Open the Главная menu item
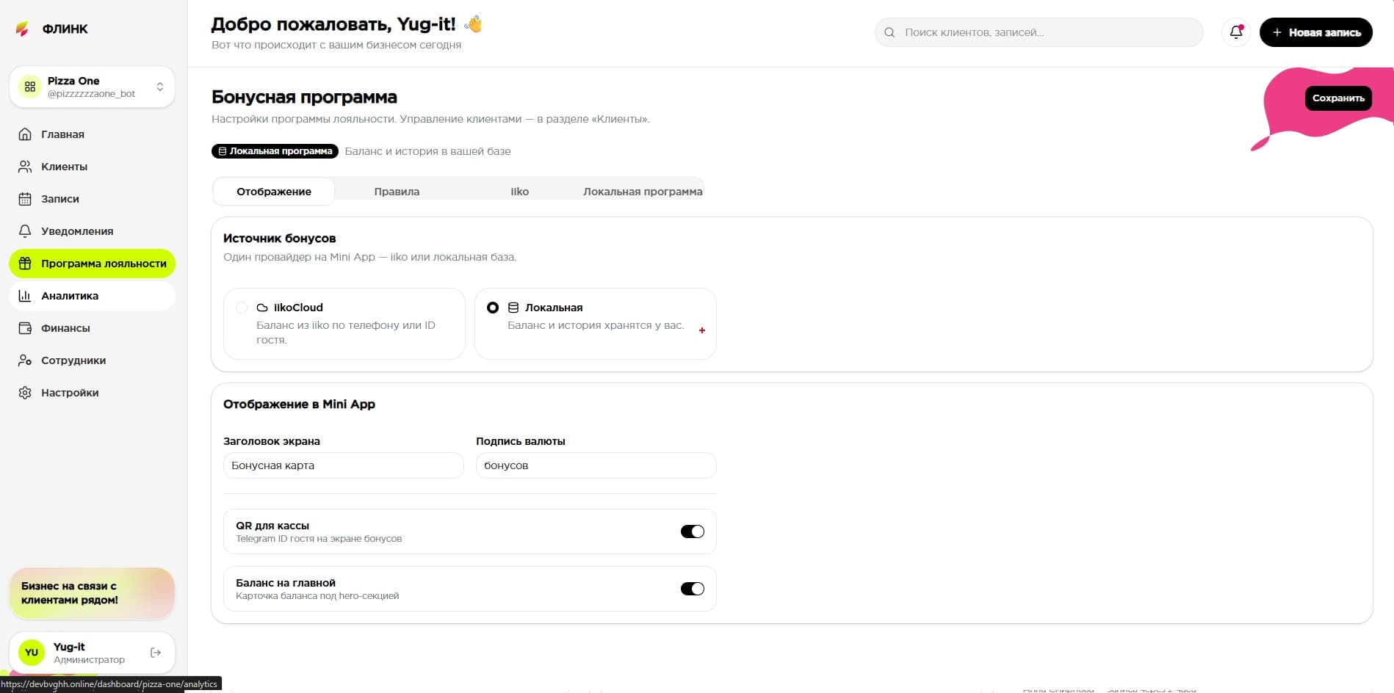This screenshot has width=1394, height=693. pyautogui.click(x=92, y=134)
